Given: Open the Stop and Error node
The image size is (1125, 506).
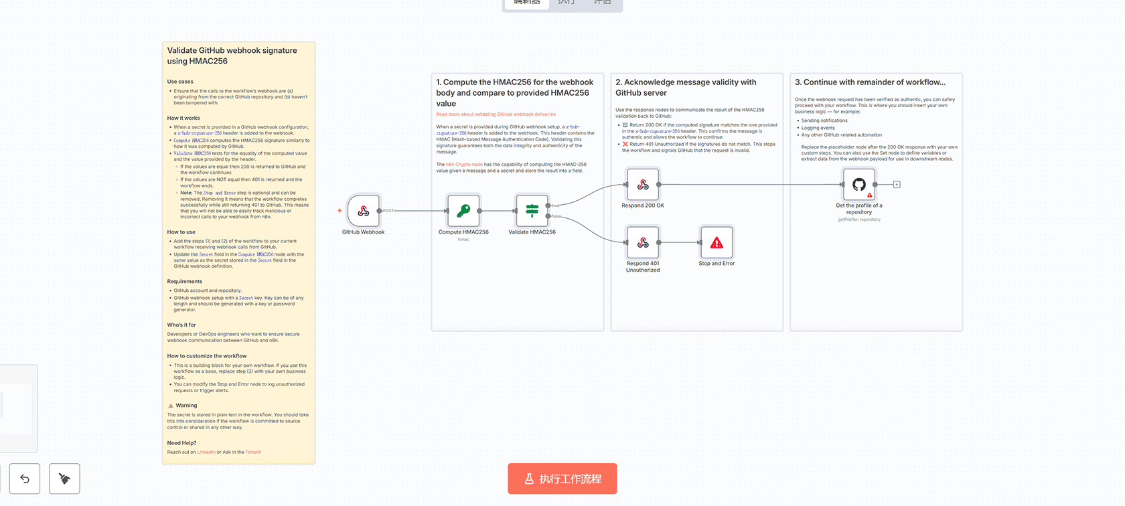Looking at the screenshot, I should pos(717,242).
